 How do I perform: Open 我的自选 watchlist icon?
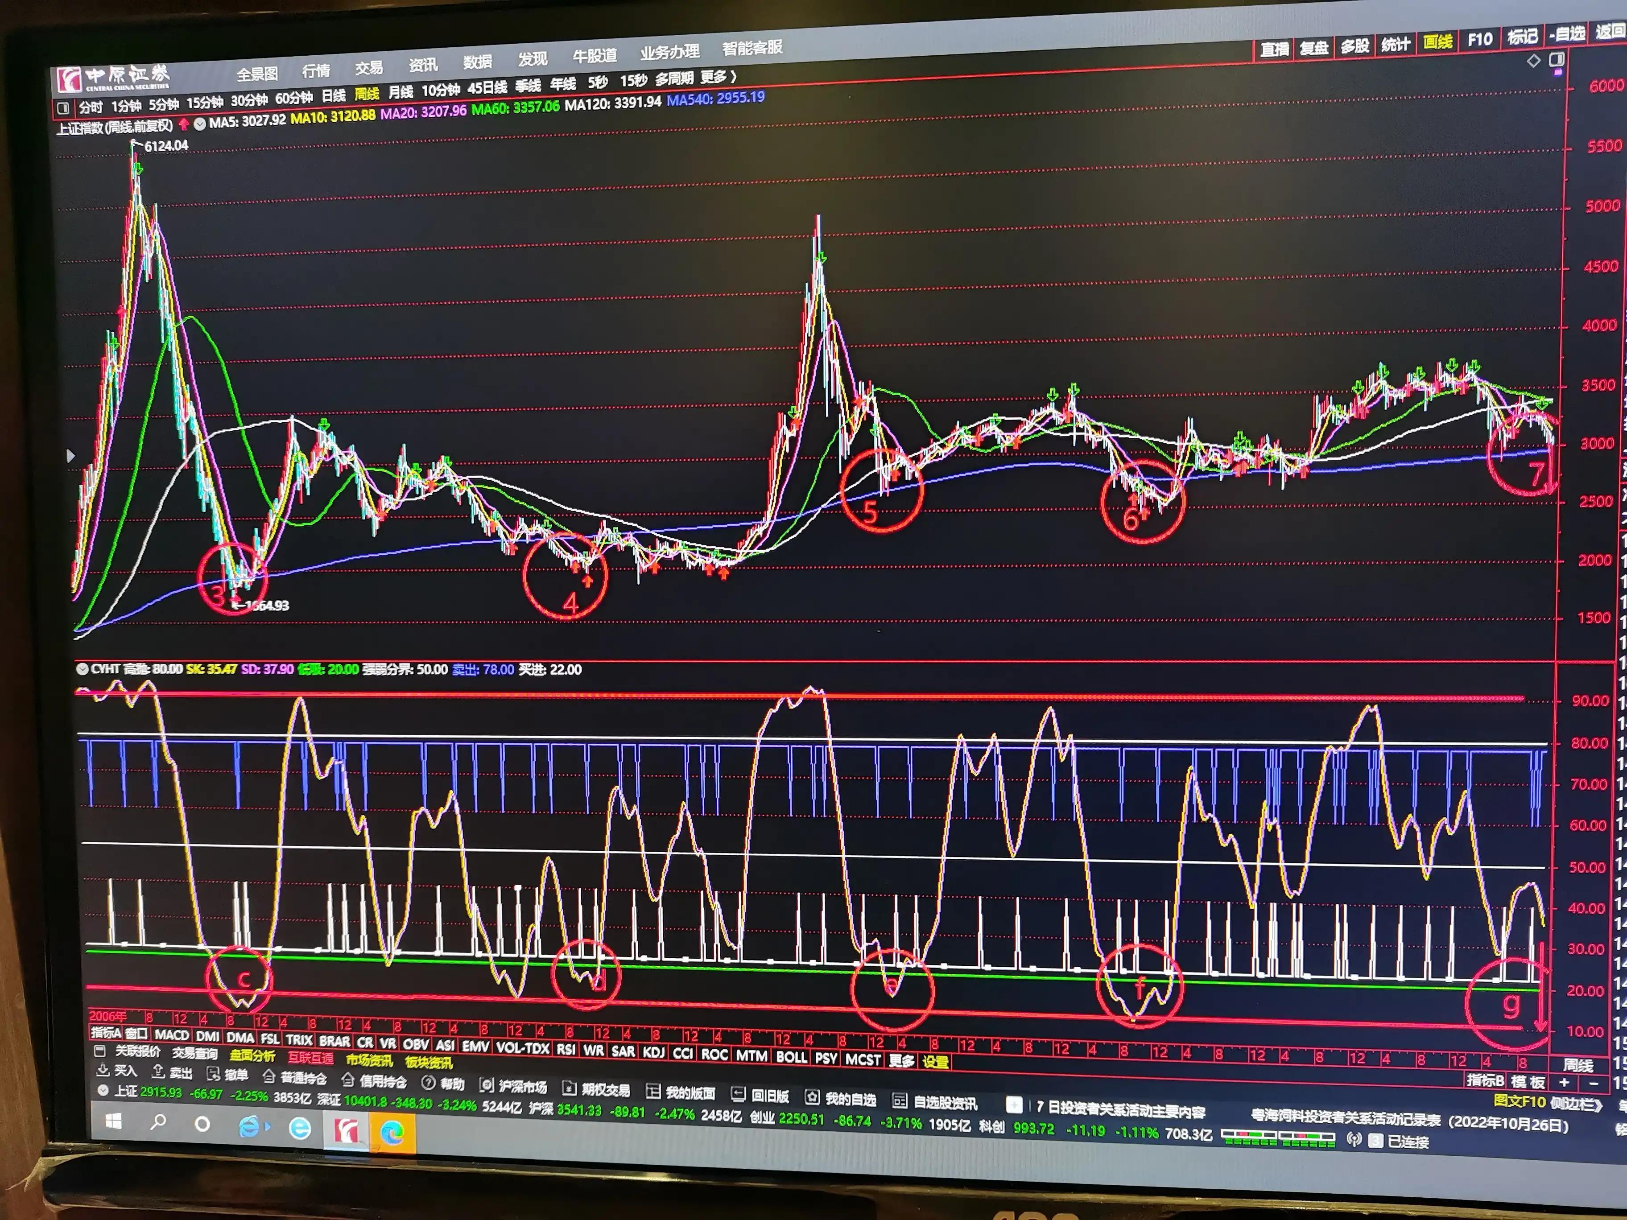pos(811,1096)
